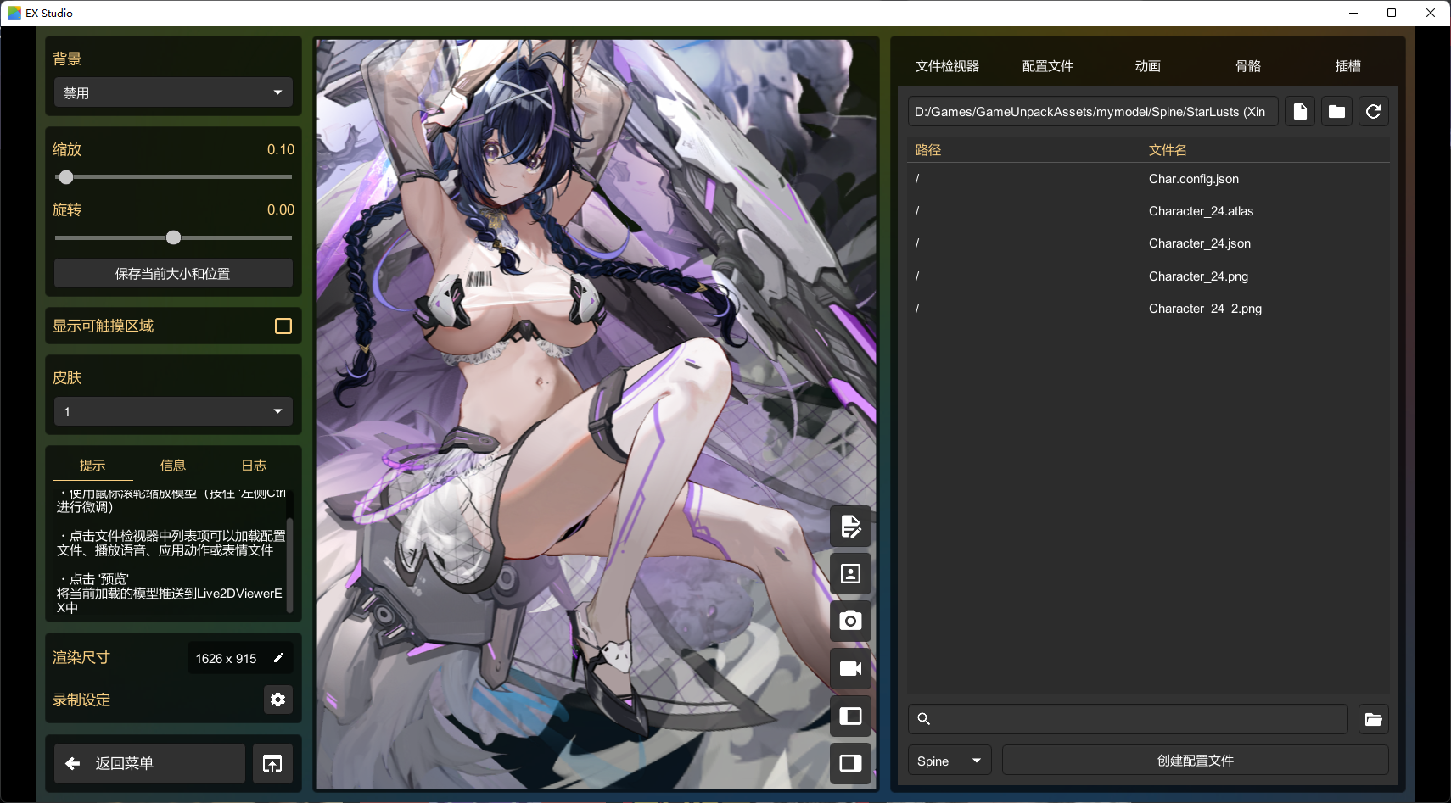The height and width of the screenshot is (803, 1451).
Task: Open the 插槽 tab
Action: click(1347, 66)
